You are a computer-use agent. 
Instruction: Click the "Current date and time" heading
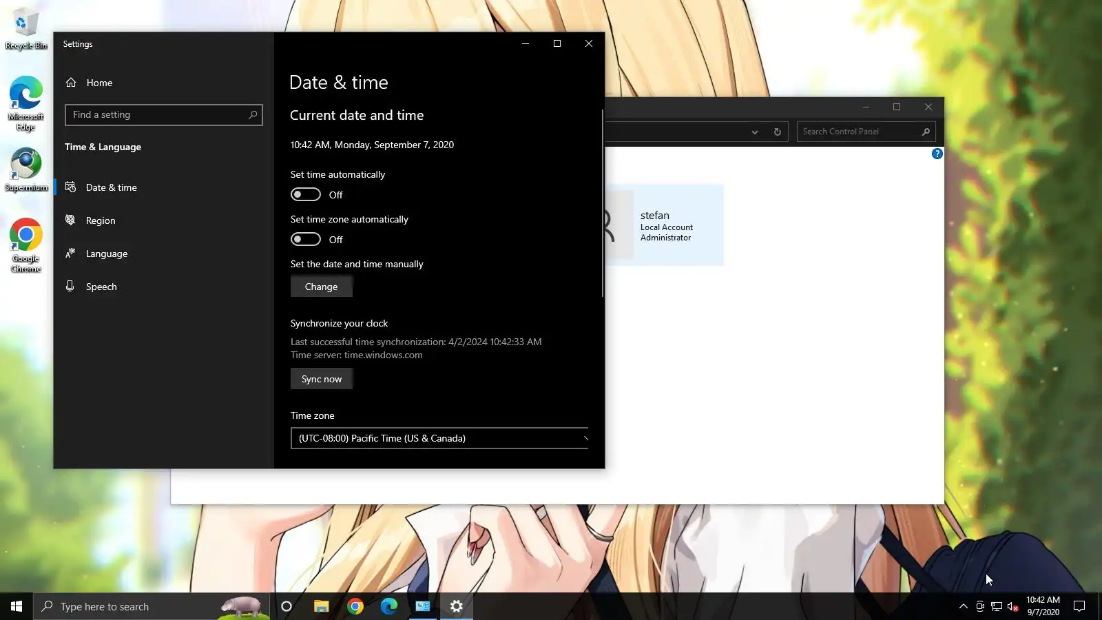click(x=357, y=115)
